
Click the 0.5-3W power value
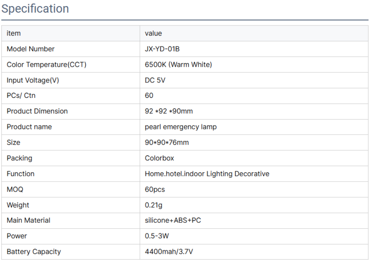[x=157, y=236]
